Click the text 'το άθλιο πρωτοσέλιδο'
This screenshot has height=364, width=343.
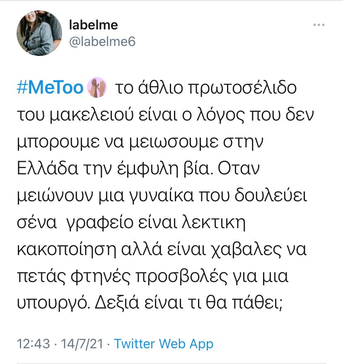point(206,88)
